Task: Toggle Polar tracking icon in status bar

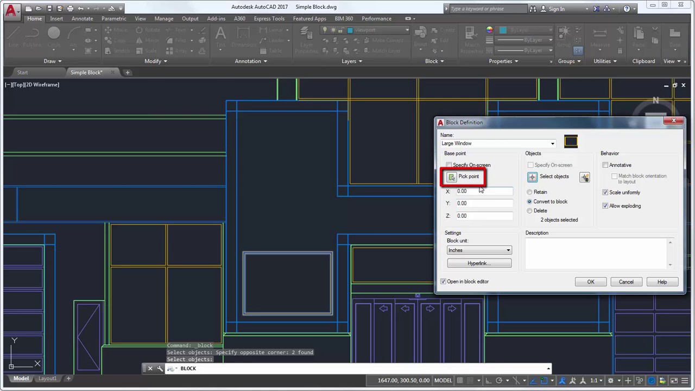Action: pyautogui.click(x=499, y=381)
